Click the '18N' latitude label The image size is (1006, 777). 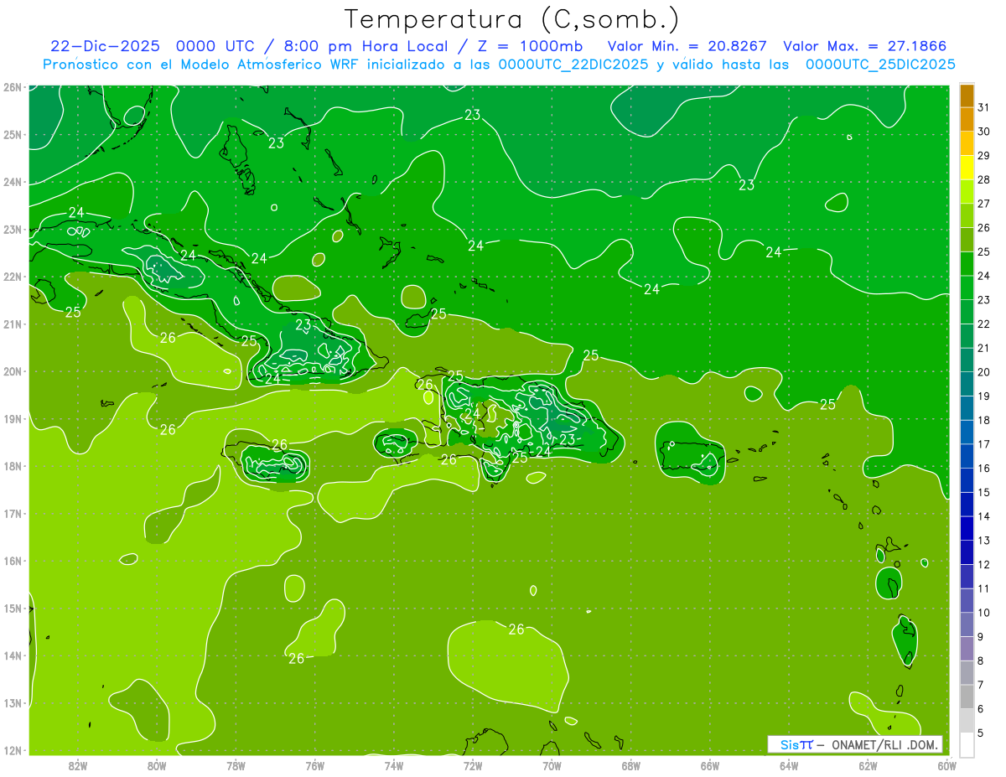(x=13, y=466)
